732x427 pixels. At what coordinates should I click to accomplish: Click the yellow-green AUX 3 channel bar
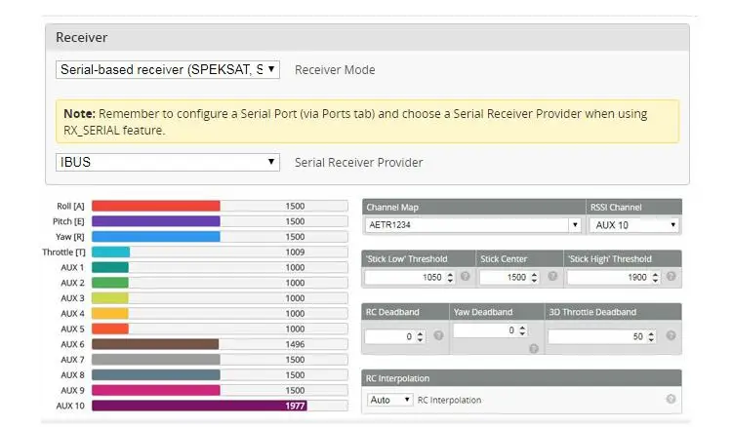point(110,298)
